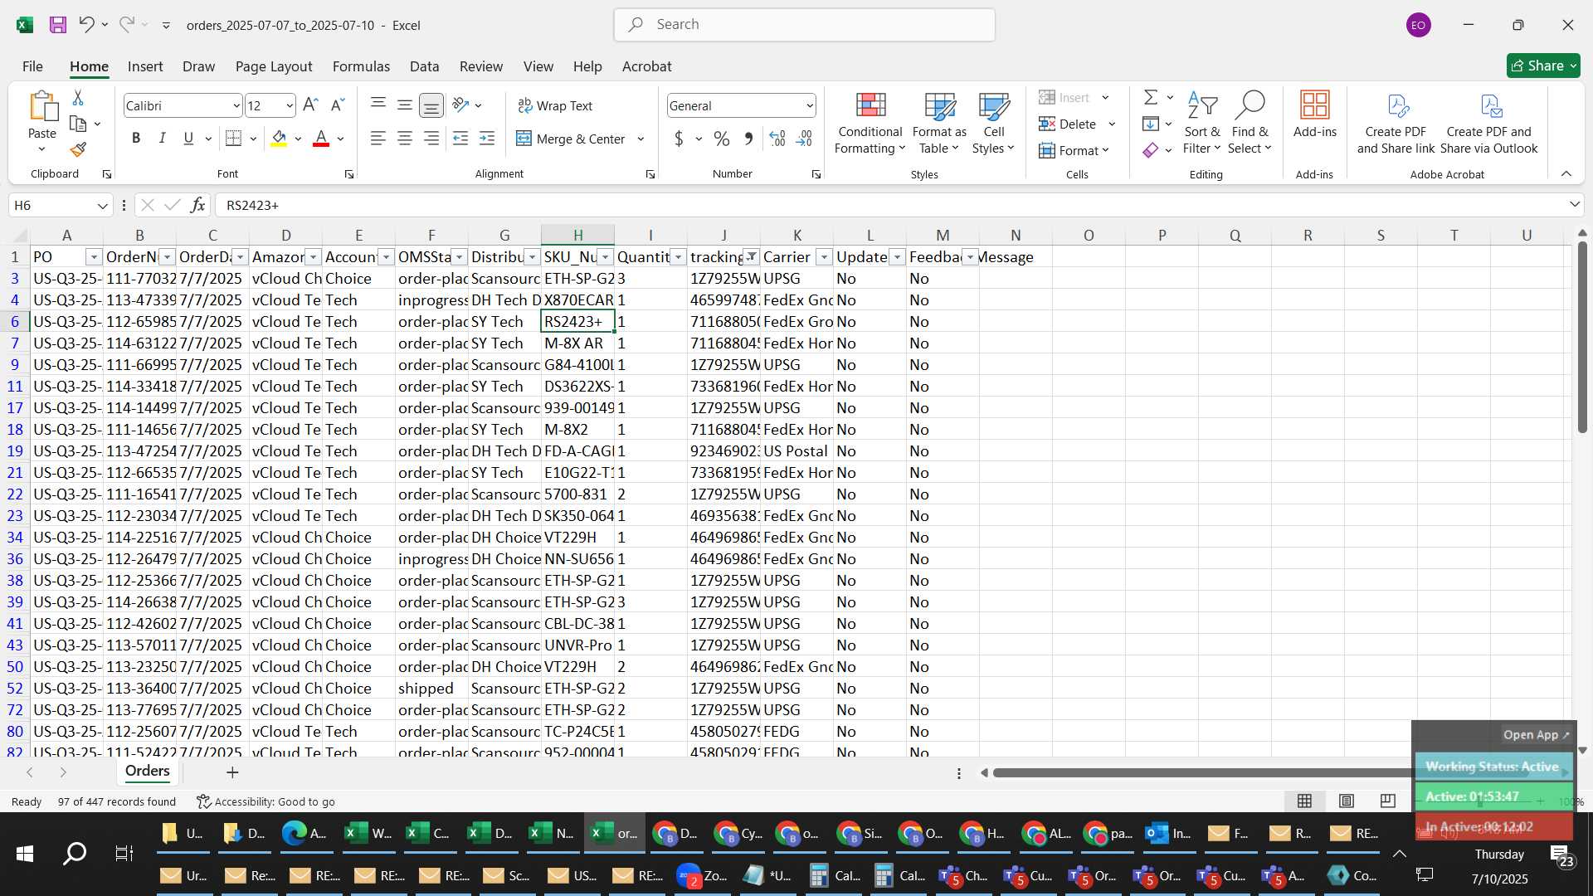Apply Percent Style format
The image size is (1593, 896).
tap(722, 139)
